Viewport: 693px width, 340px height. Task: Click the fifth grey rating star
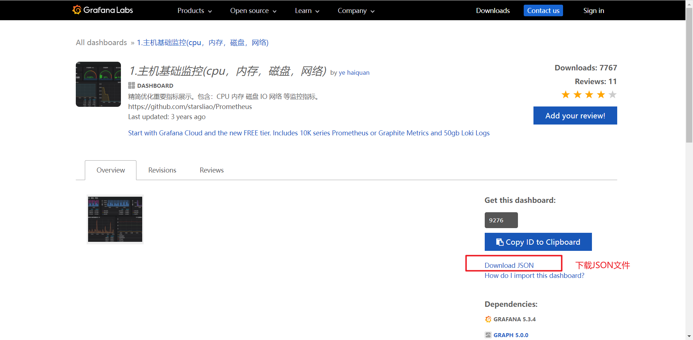(613, 95)
